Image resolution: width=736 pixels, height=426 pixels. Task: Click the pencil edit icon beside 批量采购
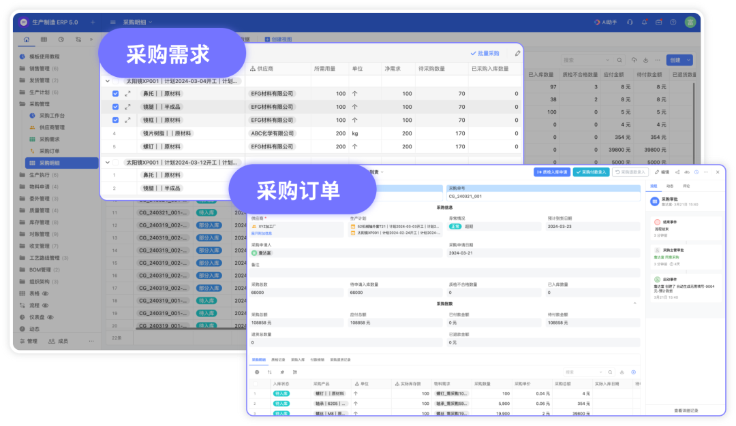[517, 54]
